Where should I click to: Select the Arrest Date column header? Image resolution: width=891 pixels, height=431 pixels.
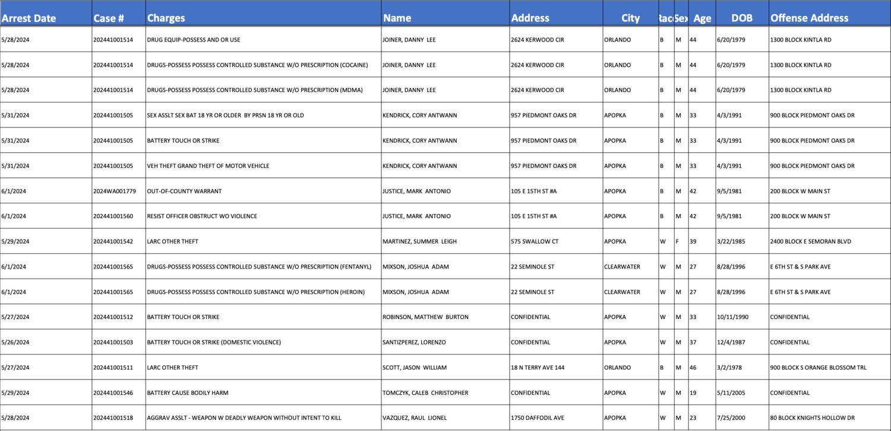click(46, 13)
